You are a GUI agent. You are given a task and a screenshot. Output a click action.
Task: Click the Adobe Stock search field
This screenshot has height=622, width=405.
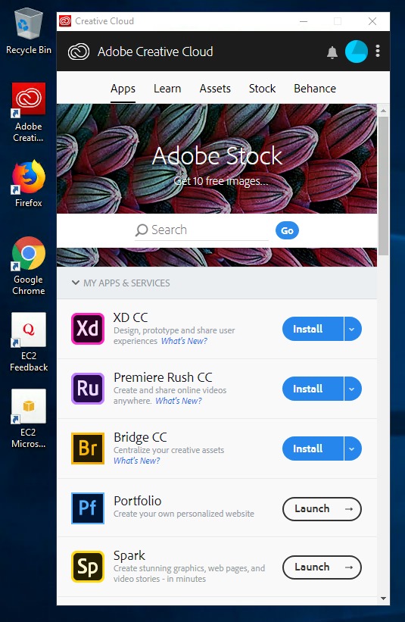202,230
